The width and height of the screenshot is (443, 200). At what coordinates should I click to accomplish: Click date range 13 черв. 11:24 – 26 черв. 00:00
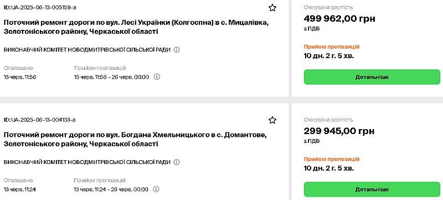click(111, 189)
